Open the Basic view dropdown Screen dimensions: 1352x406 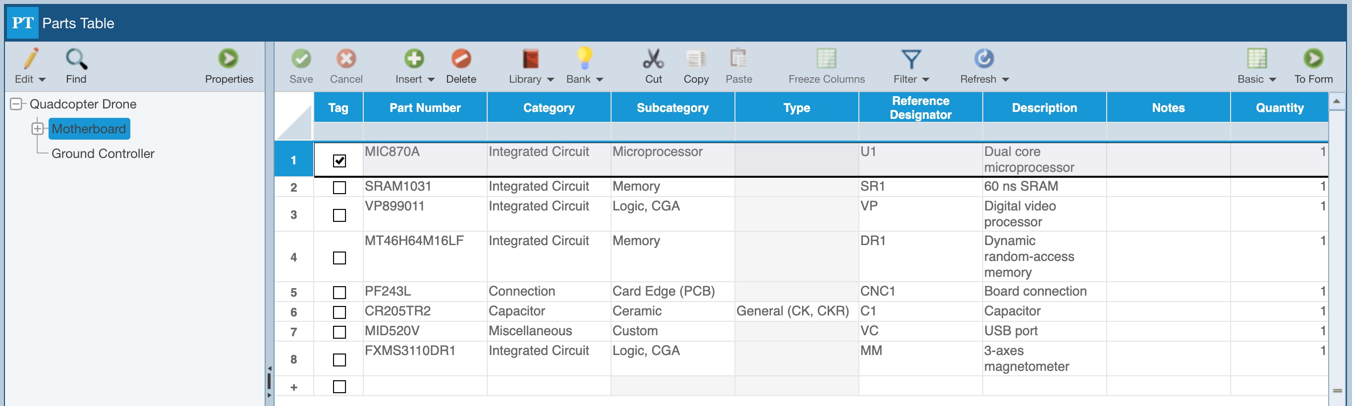pyautogui.click(x=1272, y=79)
